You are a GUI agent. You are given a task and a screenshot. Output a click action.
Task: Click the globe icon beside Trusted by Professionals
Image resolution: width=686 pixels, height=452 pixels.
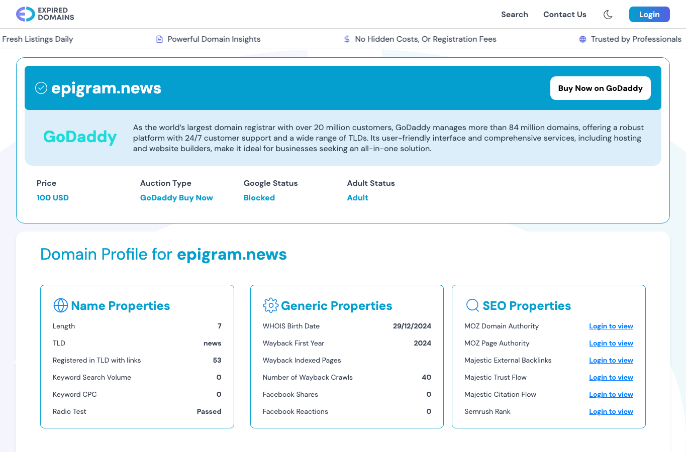tap(582, 39)
